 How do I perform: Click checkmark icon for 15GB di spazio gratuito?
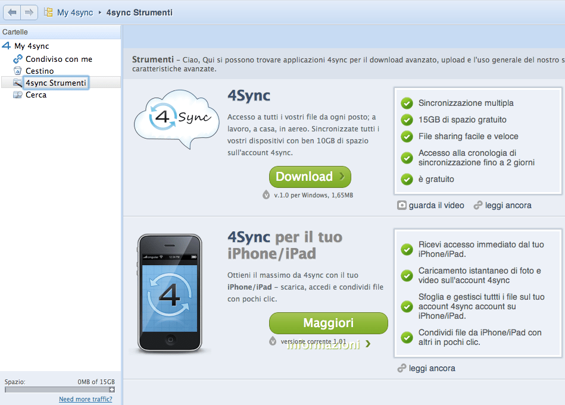tap(407, 120)
